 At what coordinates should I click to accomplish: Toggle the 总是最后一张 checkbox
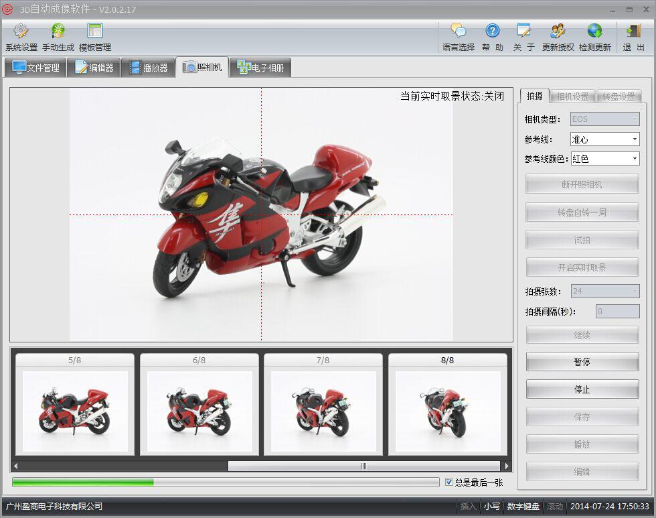click(449, 482)
